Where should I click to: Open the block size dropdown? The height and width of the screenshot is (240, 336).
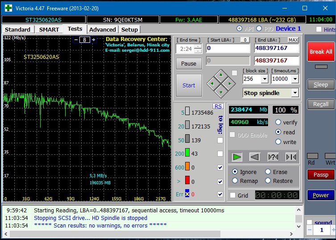point(264,79)
